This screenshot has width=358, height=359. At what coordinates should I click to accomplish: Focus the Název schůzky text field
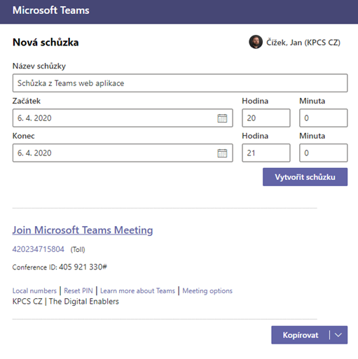[180, 83]
